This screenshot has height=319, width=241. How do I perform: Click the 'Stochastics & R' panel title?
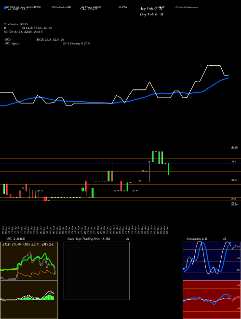point(197,239)
